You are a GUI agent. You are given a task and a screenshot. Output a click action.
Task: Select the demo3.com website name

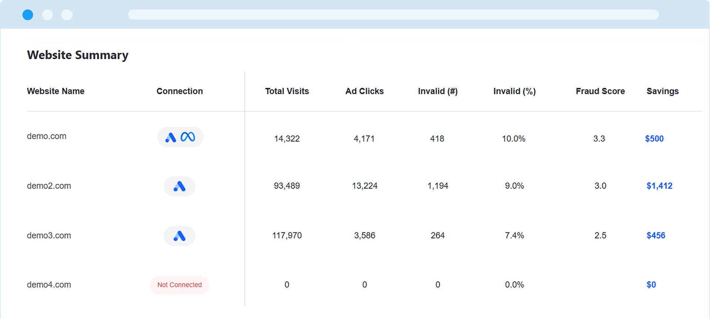click(x=49, y=235)
